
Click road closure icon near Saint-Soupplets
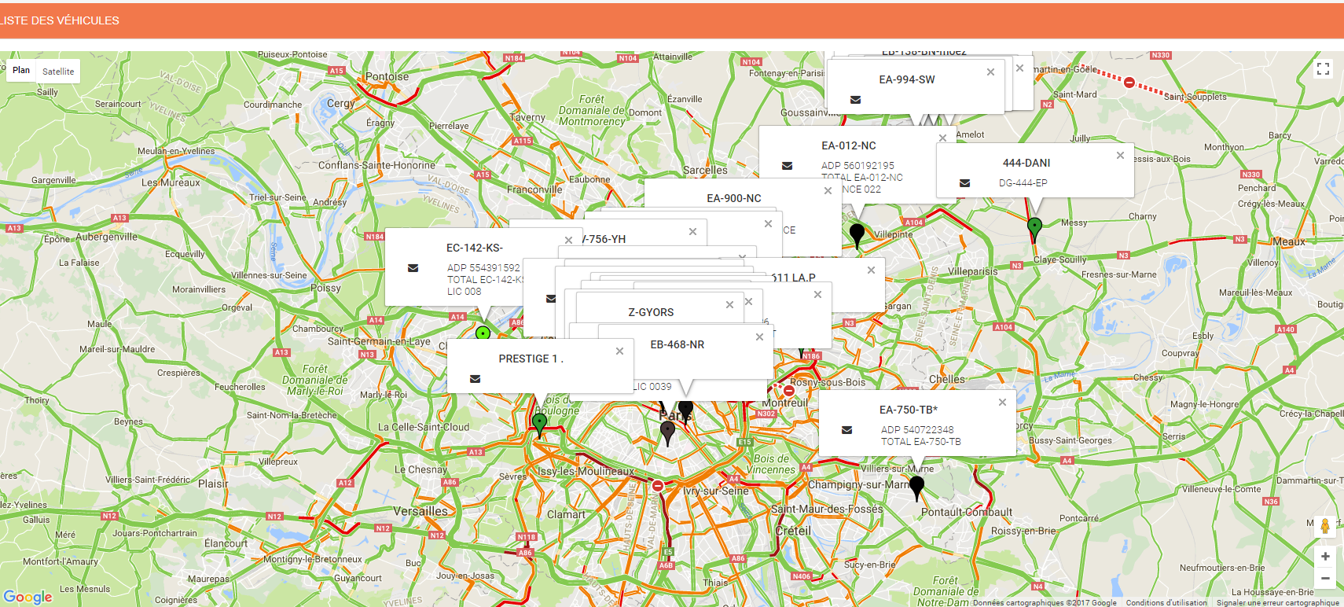[x=1129, y=83]
